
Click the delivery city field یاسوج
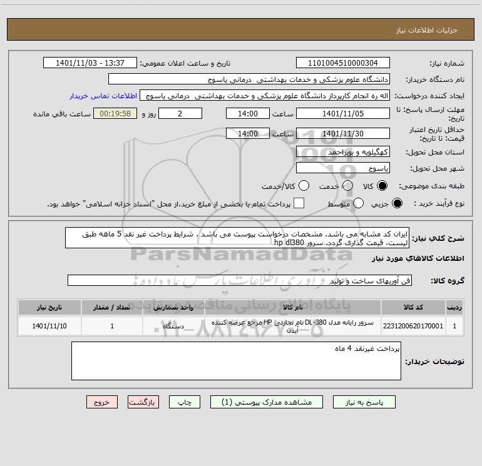[343, 168]
